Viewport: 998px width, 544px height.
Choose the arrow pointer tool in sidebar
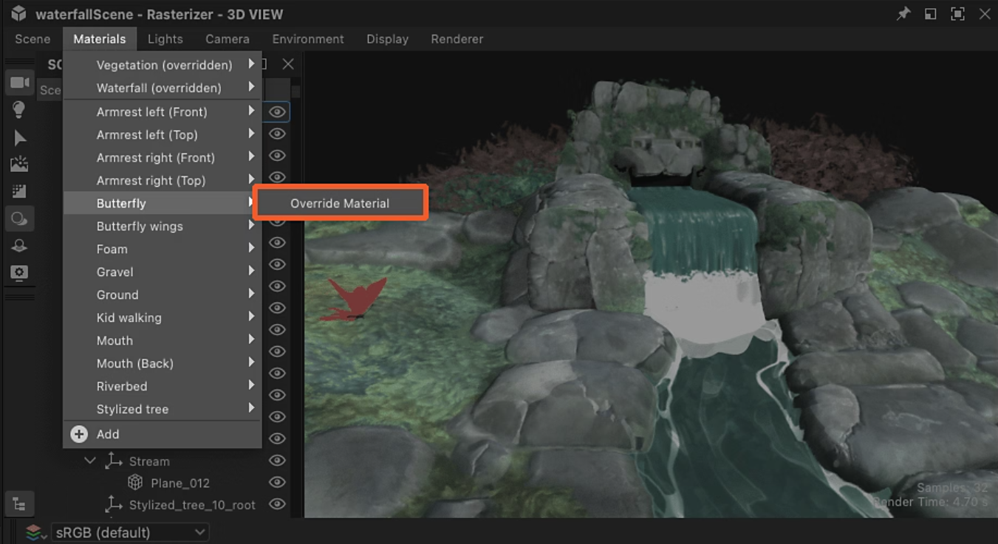pyautogui.click(x=19, y=138)
